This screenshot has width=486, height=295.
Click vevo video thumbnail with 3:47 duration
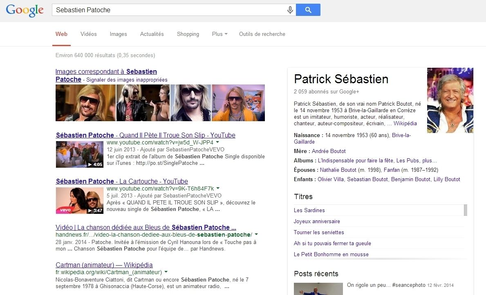pos(80,201)
